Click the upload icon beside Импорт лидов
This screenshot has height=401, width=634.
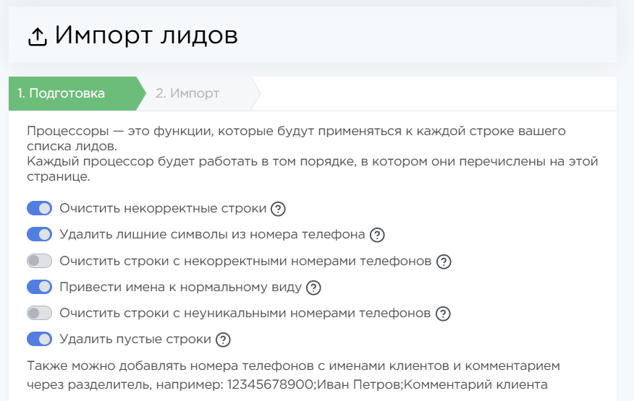(x=38, y=36)
